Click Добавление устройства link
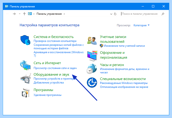This screenshot has width=172, height=118. click(x=49, y=82)
